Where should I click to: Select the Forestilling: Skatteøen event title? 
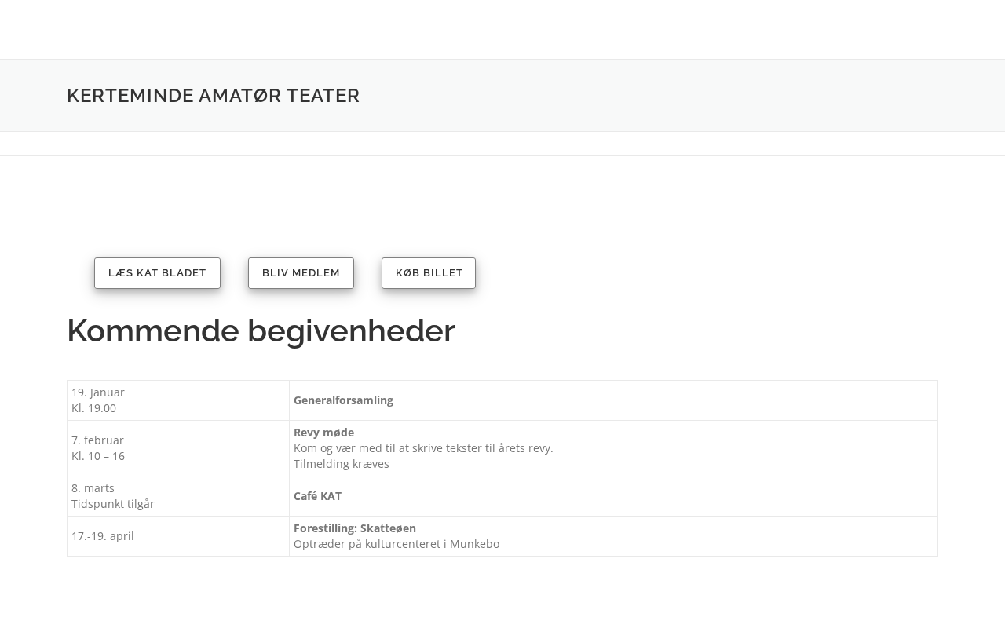[x=355, y=528]
